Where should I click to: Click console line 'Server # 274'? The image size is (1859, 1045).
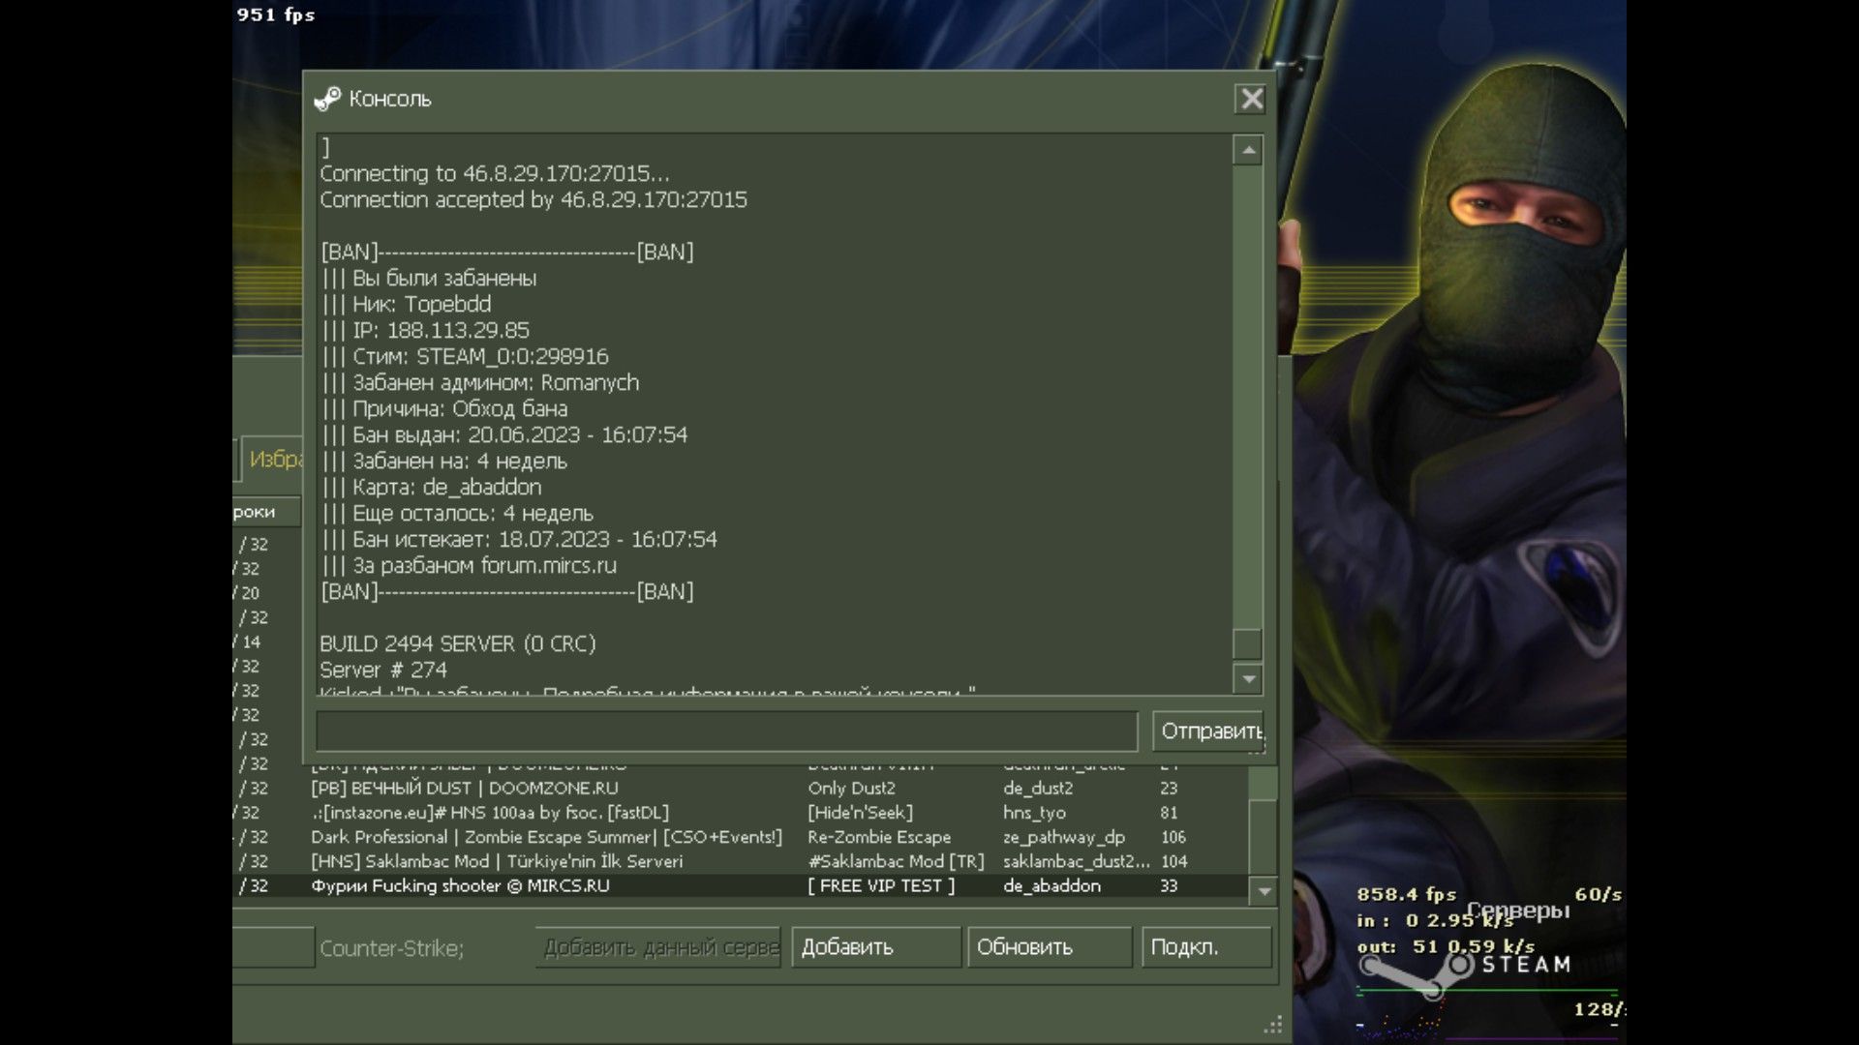(383, 671)
